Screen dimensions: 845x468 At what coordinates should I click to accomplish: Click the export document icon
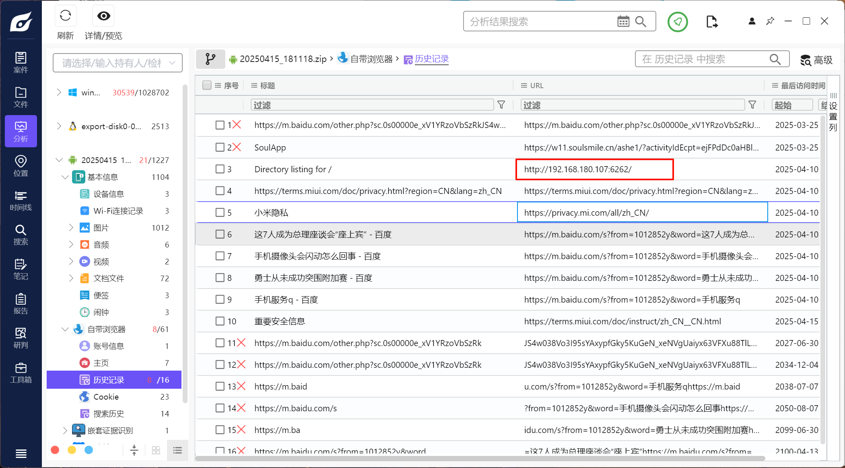(x=712, y=21)
